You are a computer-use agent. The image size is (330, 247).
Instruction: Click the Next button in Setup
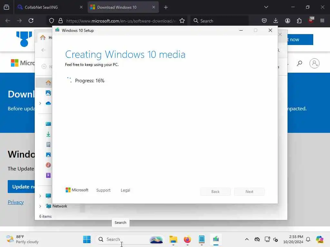point(249,192)
